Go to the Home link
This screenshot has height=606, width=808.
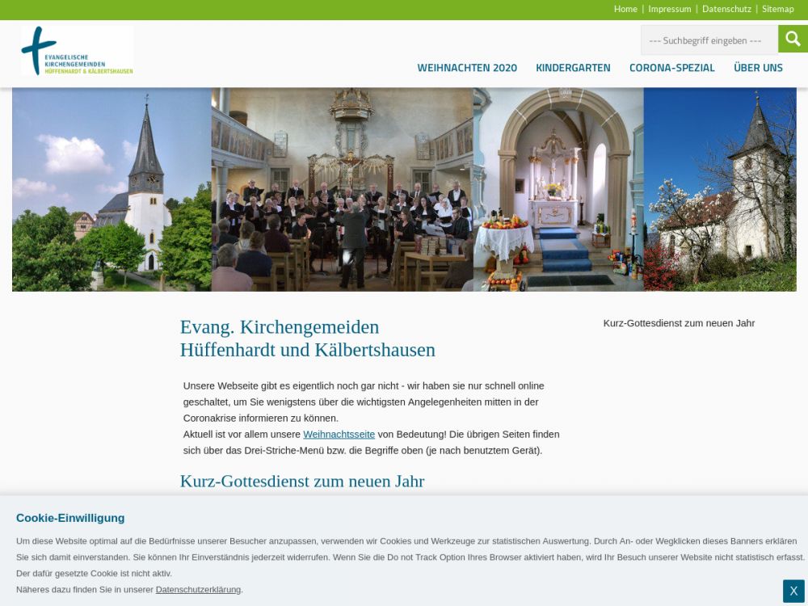tap(625, 9)
